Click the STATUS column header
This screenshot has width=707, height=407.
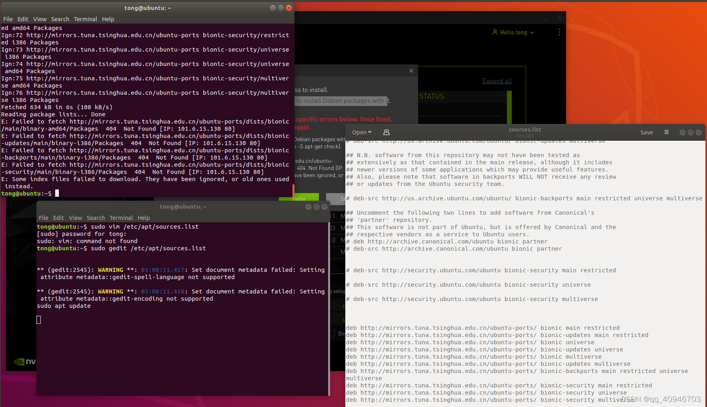(x=432, y=96)
